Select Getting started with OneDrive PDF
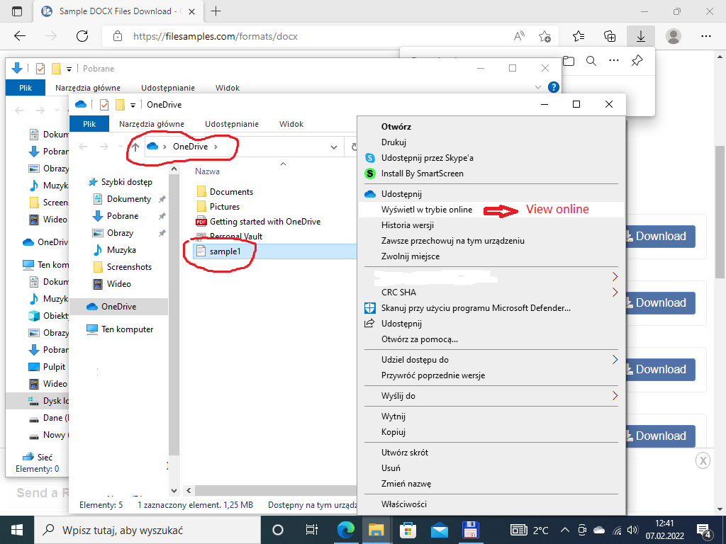726x544 pixels. point(265,222)
